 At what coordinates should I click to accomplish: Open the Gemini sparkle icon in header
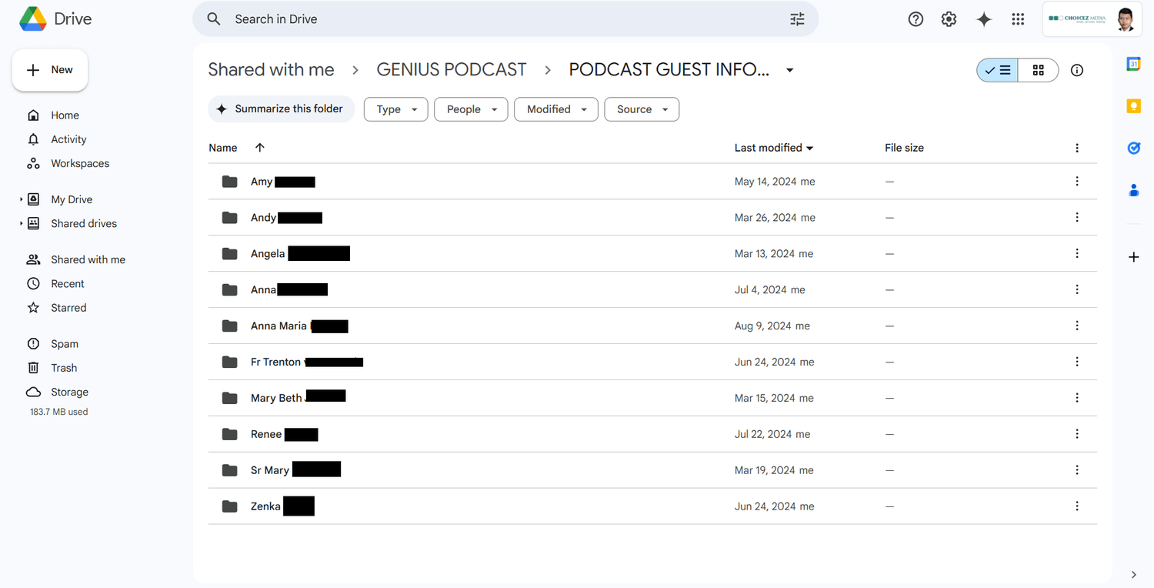984,19
